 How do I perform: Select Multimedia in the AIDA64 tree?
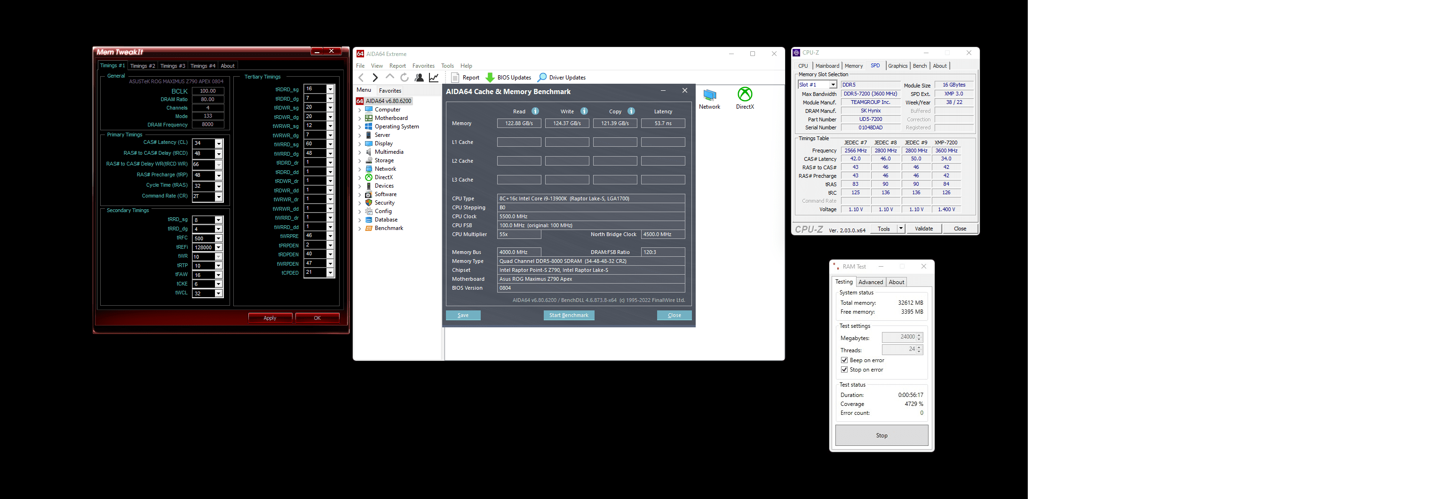tap(389, 151)
